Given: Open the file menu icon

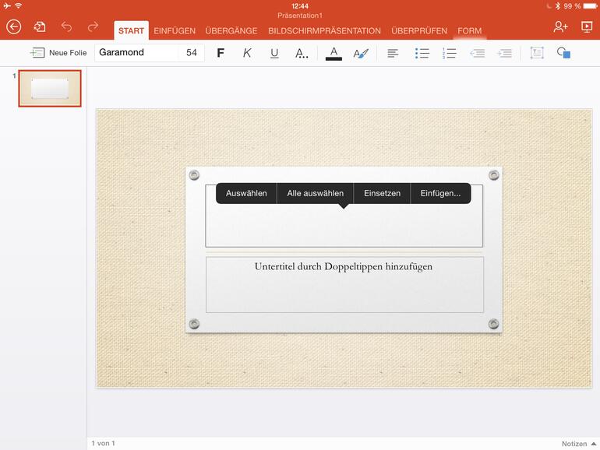Looking at the screenshot, I should (40, 27).
